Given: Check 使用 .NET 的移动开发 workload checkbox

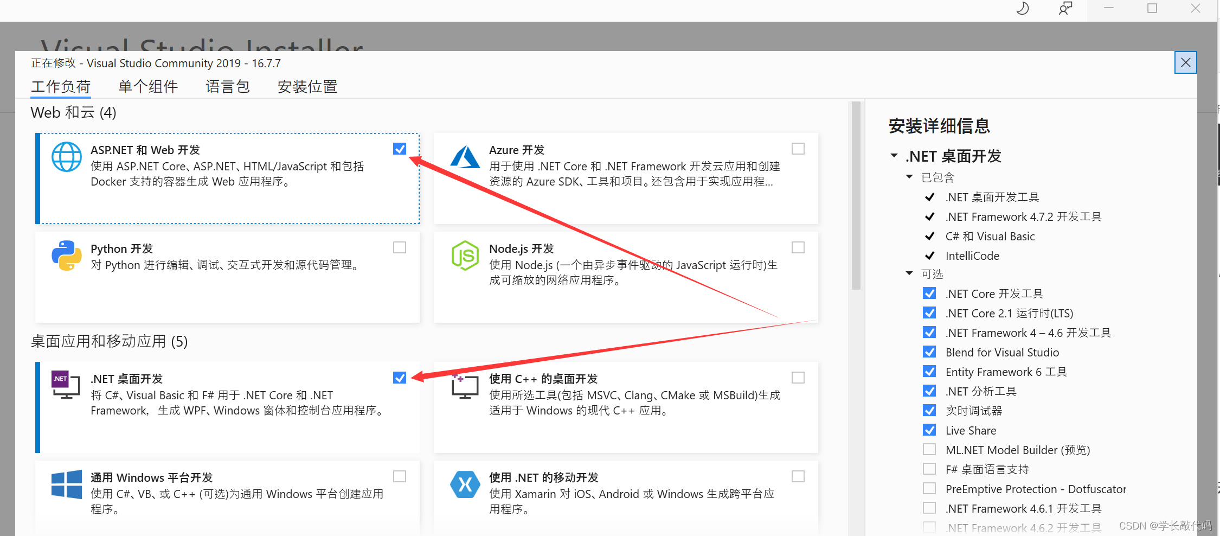Looking at the screenshot, I should tap(798, 476).
